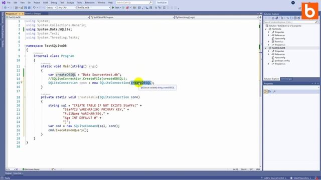The height and width of the screenshot is (180, 321).
Task: Click the No issues found status indicator
Action: pyautogui.click(x=31, y=169)
